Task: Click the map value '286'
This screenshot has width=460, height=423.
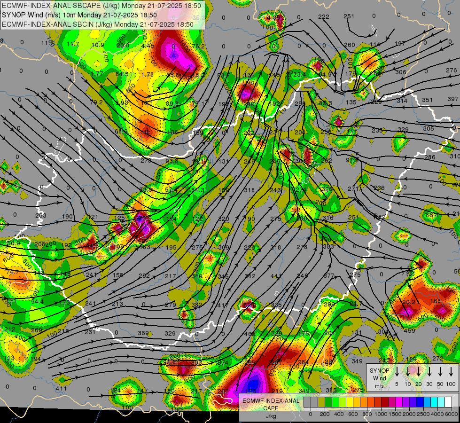Action: point(430,157)
